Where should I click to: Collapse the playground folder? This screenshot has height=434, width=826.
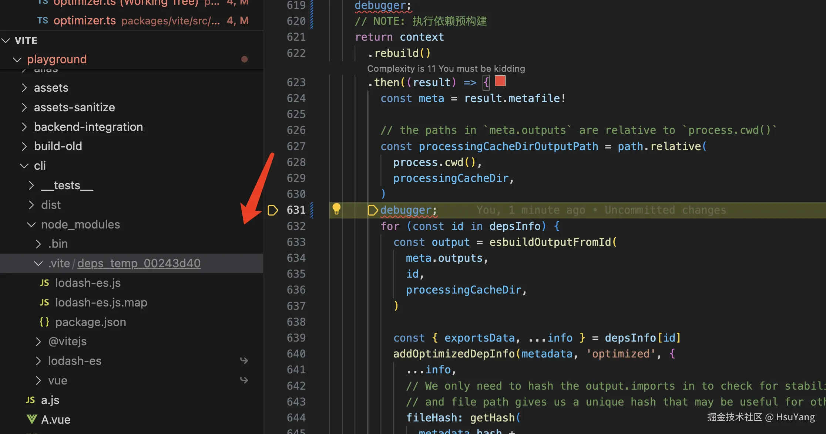(x=17, y=59)
